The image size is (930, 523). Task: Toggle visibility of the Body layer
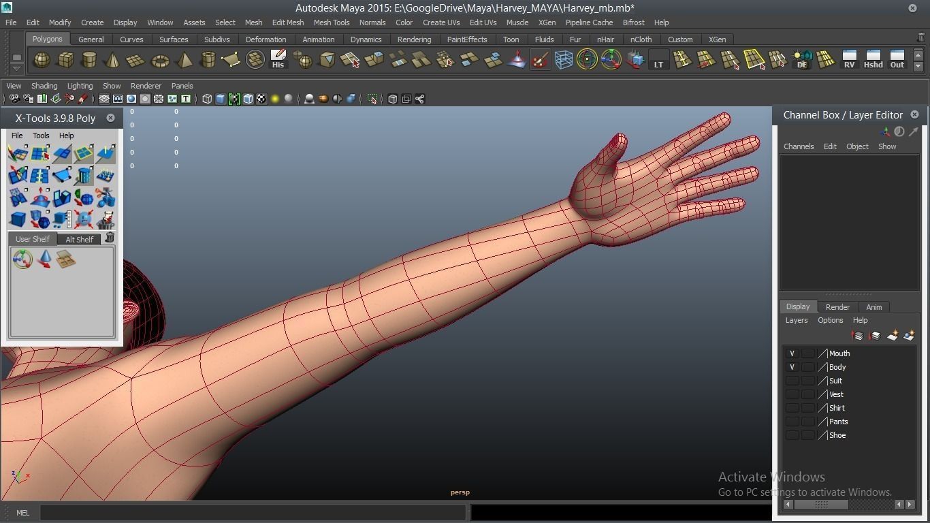click(x=792, y=367)
